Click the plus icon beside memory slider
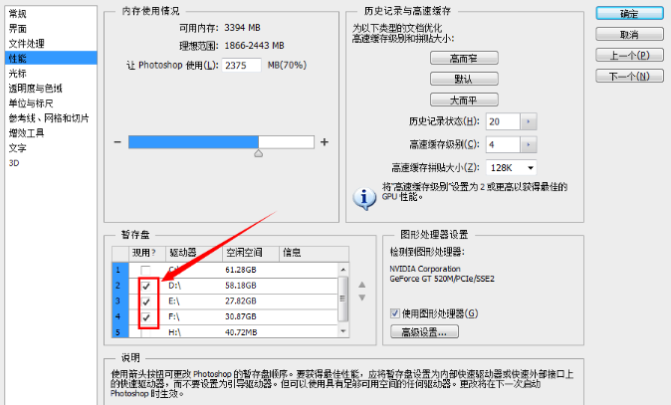Screen dimensions: 671x405 pos(324,142)
